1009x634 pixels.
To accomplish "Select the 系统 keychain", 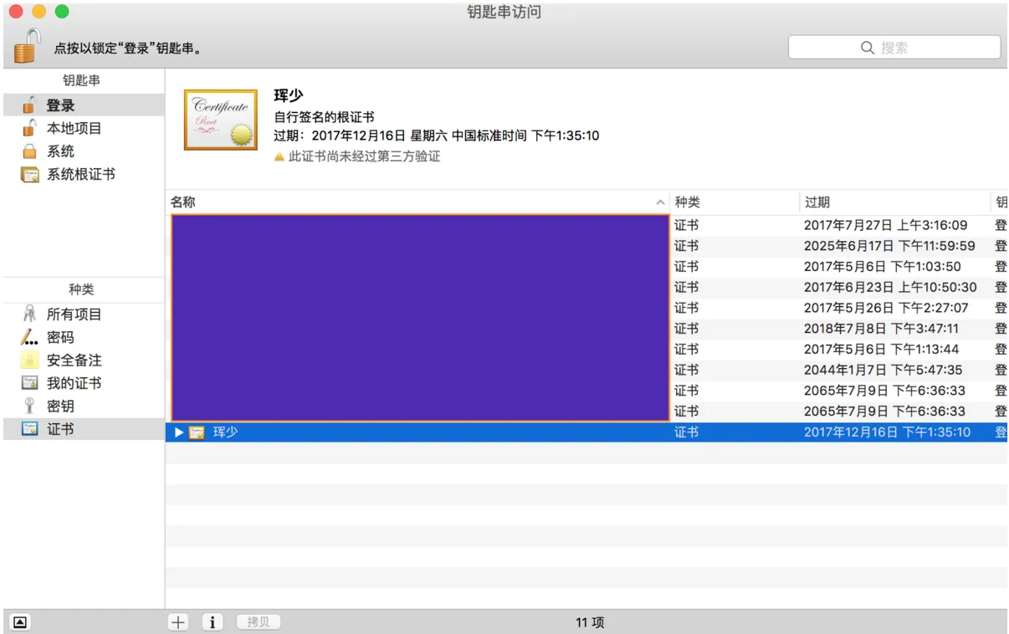I will tap(83, 151).
